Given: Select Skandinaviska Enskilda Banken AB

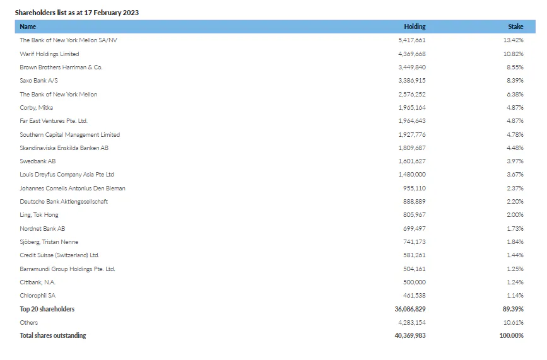Looking at the screenshot, I should [64, 148].
